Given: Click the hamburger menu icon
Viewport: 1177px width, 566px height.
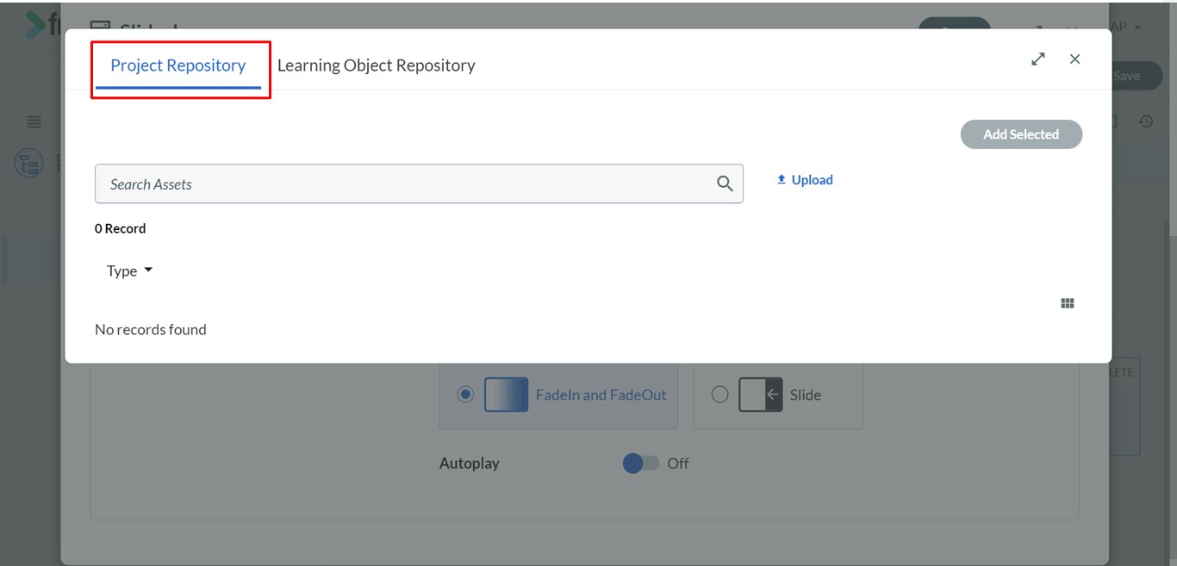Looking at the screenshot, I should point(34,121).
